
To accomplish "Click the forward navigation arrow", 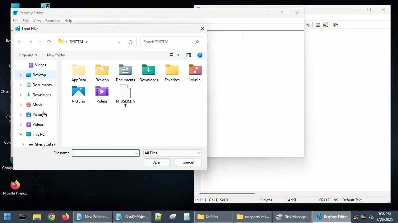I will click(x=30, y=42).
